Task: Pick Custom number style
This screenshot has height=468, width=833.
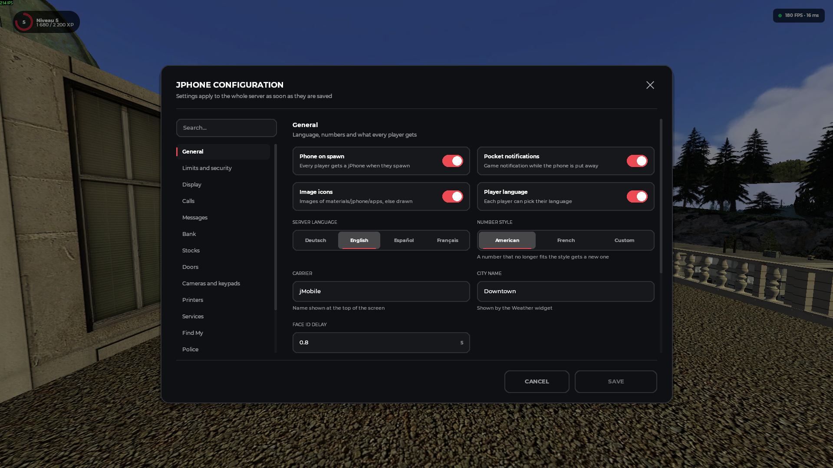Action: pos(624,240)
